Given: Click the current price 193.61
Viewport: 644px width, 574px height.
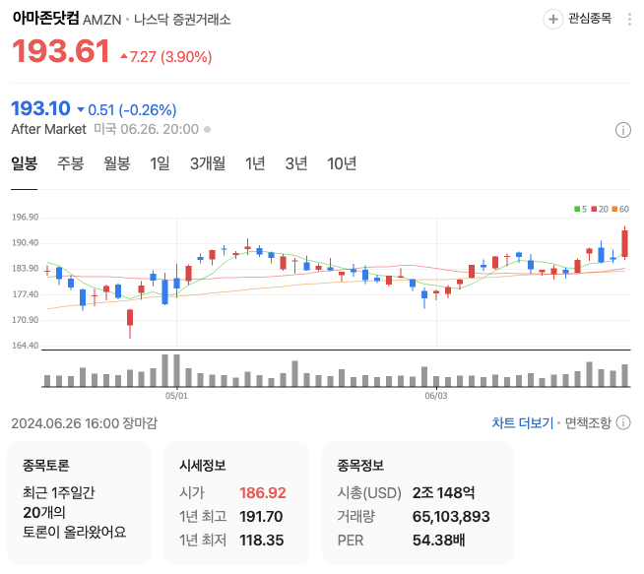Looking at the screenshot, I should tap(61, 51).
